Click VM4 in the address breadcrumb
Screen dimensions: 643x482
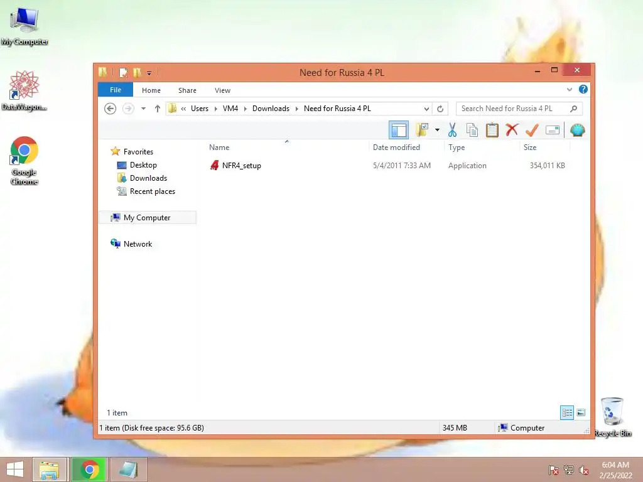(x=230, y=109)
